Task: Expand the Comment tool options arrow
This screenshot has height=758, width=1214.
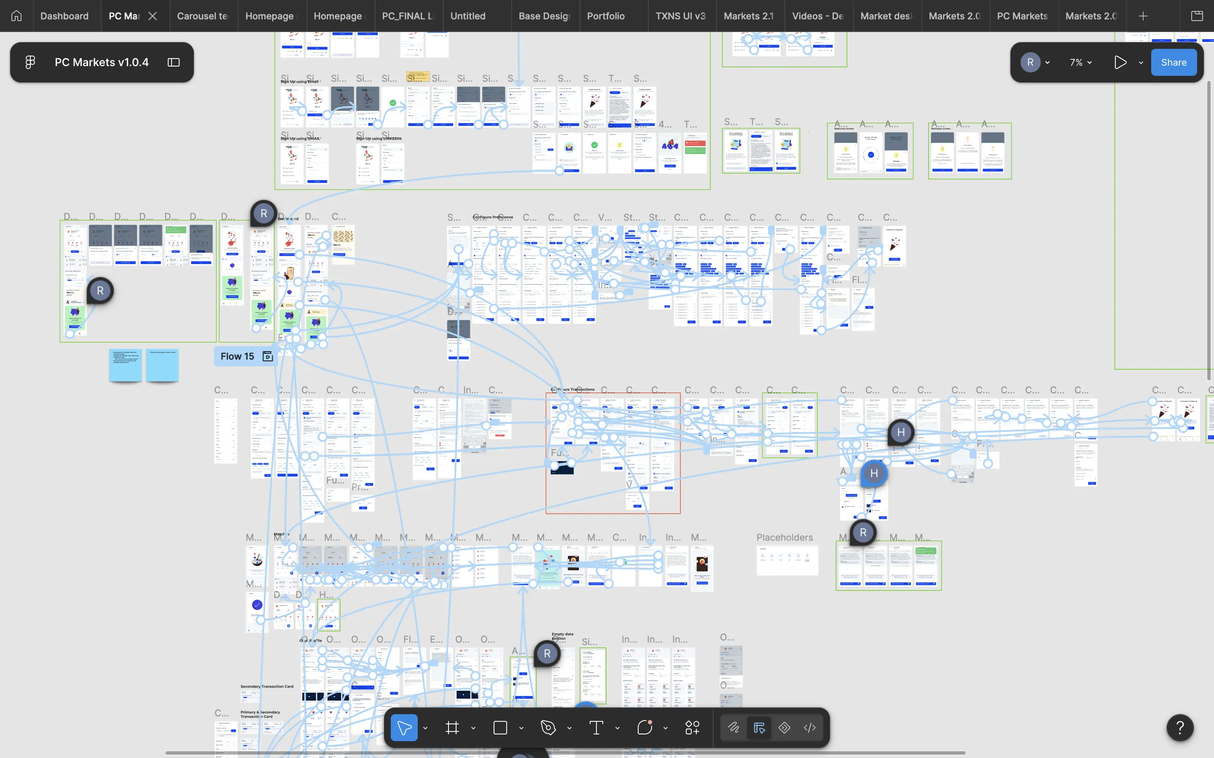Action: 666,728
